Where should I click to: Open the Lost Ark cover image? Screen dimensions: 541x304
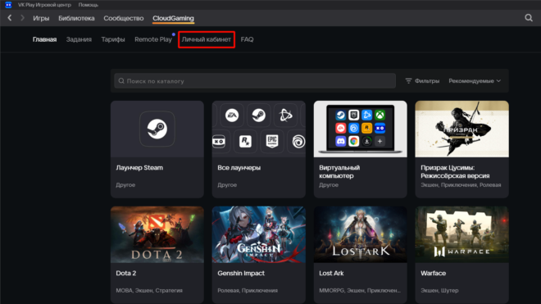click(x=360, y=234)
